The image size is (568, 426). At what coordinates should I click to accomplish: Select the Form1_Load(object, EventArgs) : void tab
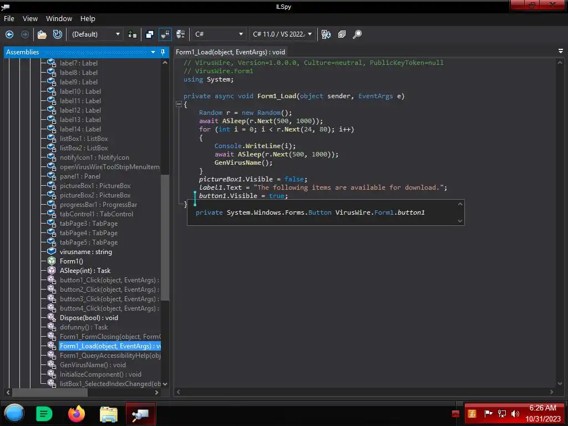[230, 52]
